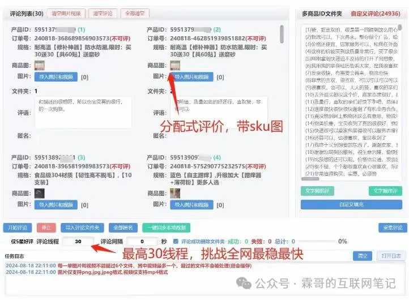Screen dimensions: 409x300
Task: Click the 全部匿名 button
Action: pyautogui.click(x=123, y=228)
